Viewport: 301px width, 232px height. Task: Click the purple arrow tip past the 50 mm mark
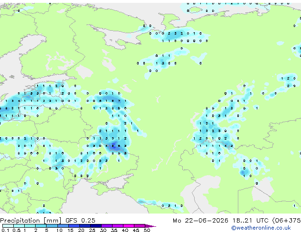pyautogui.click(x=150, y=226)
